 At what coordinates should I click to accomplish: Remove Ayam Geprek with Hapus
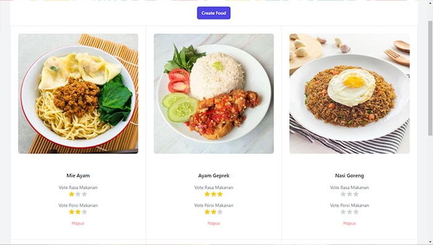(214, 223)
